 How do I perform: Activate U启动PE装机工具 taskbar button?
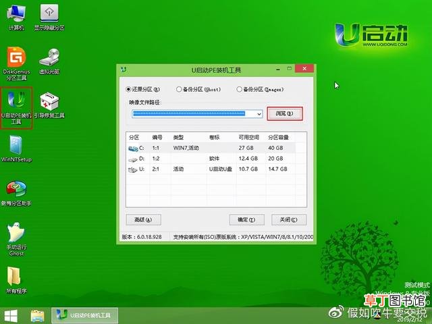[x=84, y=315]
